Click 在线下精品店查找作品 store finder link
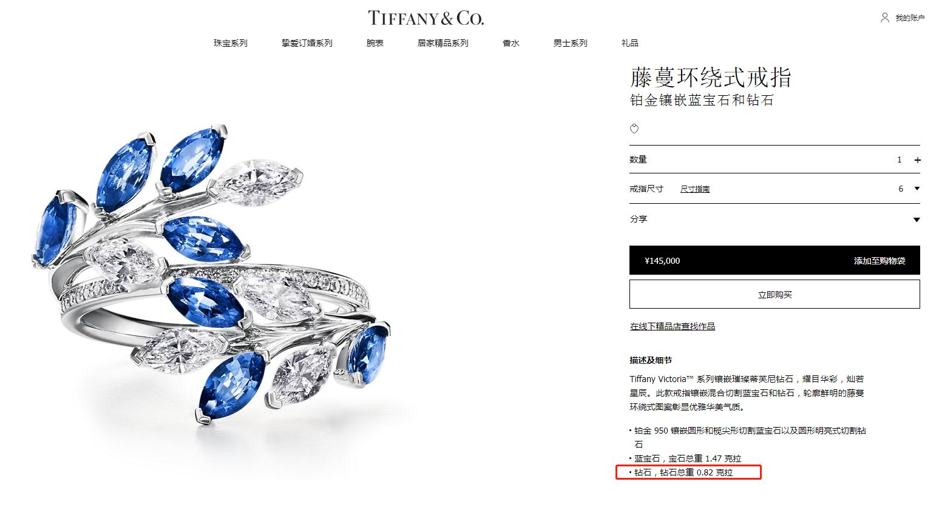This screenshot has height=510, width=939. click(x=673, y=326)
